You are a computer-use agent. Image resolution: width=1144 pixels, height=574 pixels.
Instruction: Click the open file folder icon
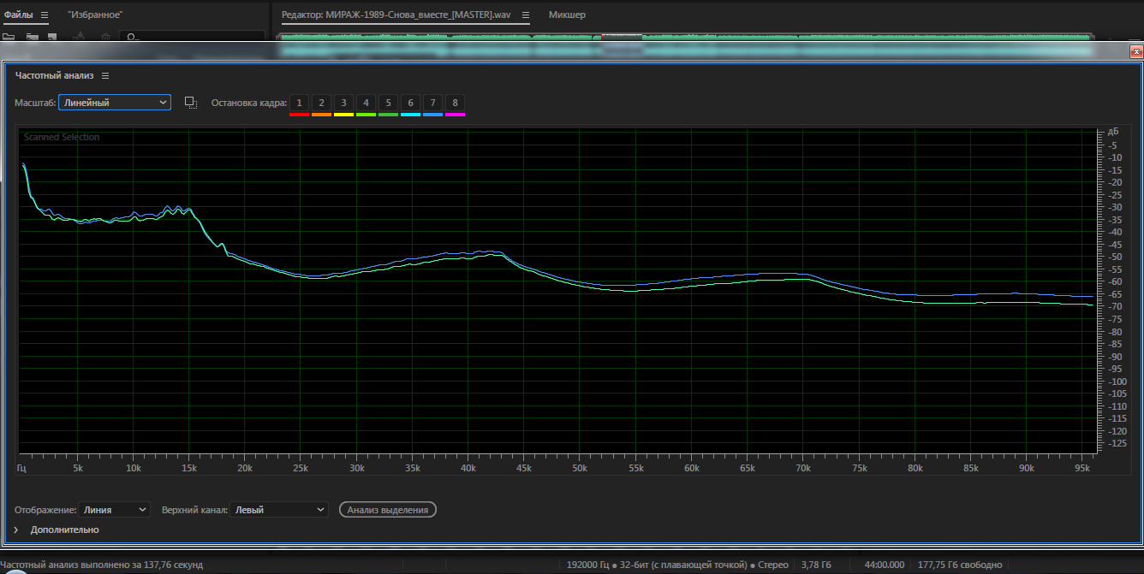[x=9, y=38]
